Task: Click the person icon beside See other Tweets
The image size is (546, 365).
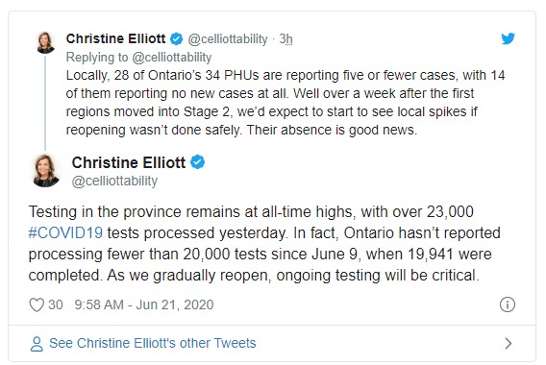Action: tap(37, 344)
